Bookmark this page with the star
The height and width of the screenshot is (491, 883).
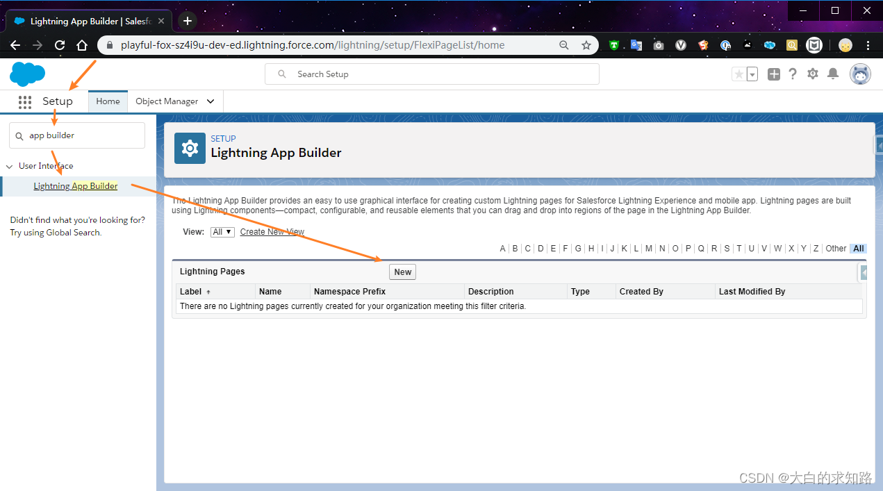pyautogui.click(x=586, y=45)
